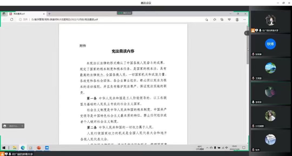Collapse the chat input bubble

[x=22, y=126]
